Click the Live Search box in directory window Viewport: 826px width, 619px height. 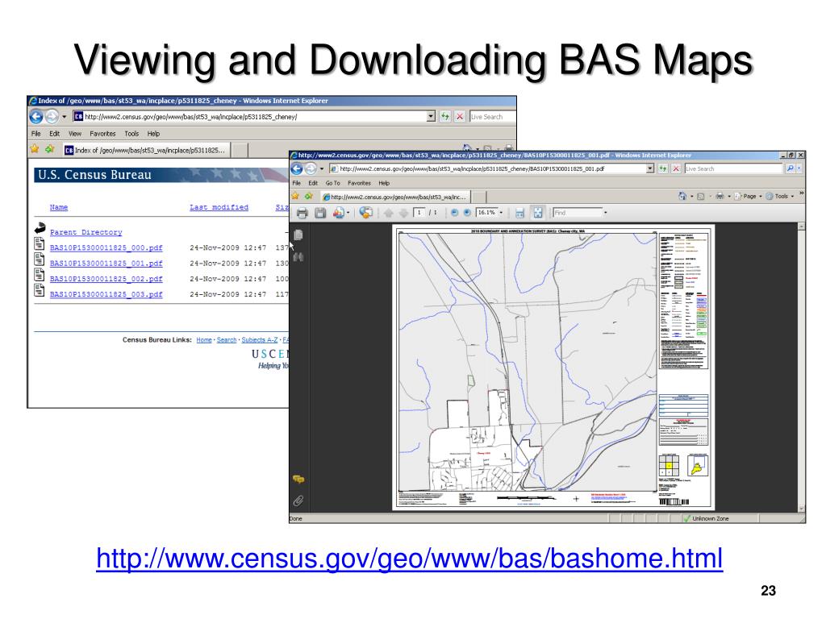coord(492,117)
